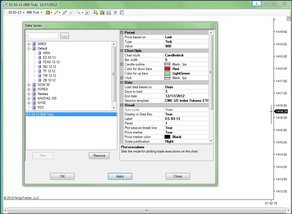Click the Type value Tick

click(186, 42)
